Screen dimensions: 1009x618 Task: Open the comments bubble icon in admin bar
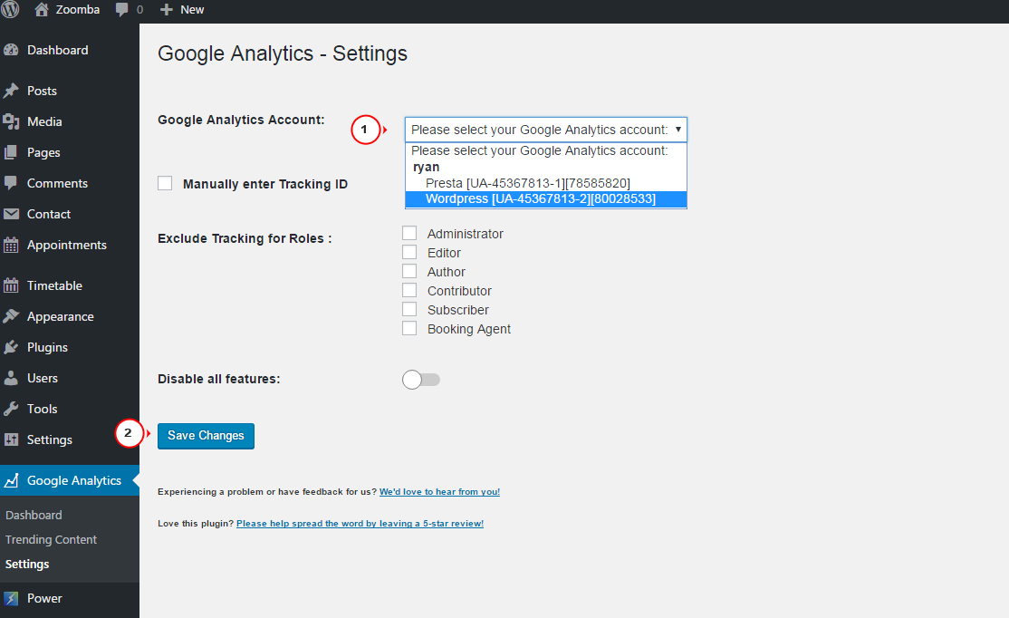pyautogui.click(x=121, y=10)
